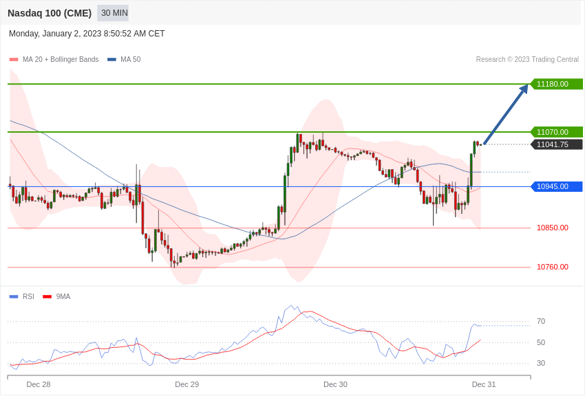Click the Research © 2023 Trading Central credit
This screenshot has height=396, width=585.
point(527,60)
